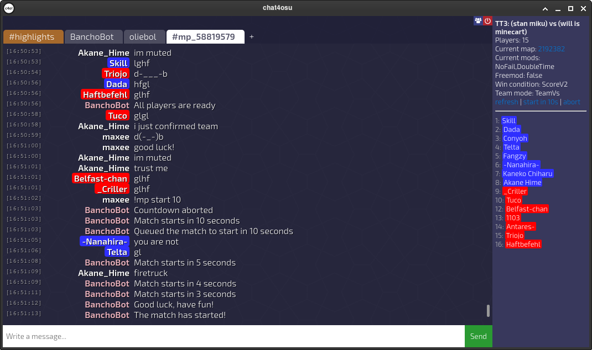592x350 pixels.
Task: Click Skill's name on 'lghf' message
Action: point(118,63)
